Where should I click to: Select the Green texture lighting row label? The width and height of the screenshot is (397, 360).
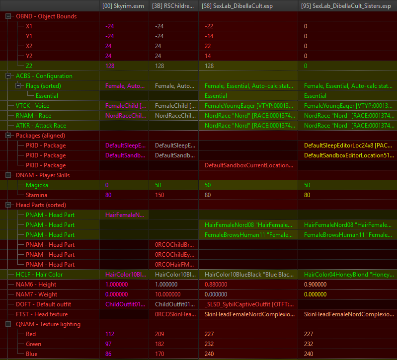click(x=33, y=344)
